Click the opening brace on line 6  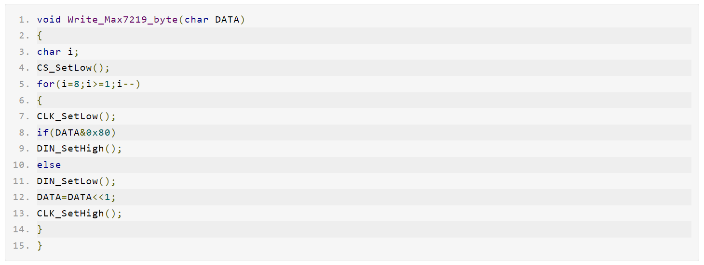pyautogui.click(x=40, y=101)
